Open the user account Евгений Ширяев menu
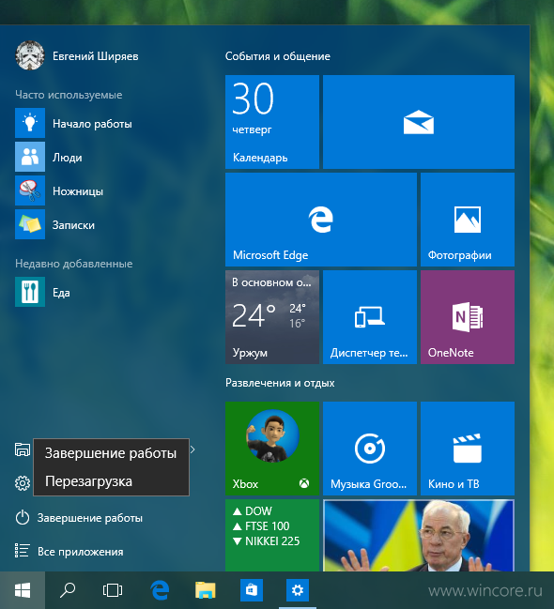 tap(77, 56)
